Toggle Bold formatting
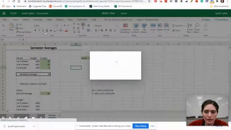Image resolution: width=231 pixels, height=130 pixels. (35, 30)
